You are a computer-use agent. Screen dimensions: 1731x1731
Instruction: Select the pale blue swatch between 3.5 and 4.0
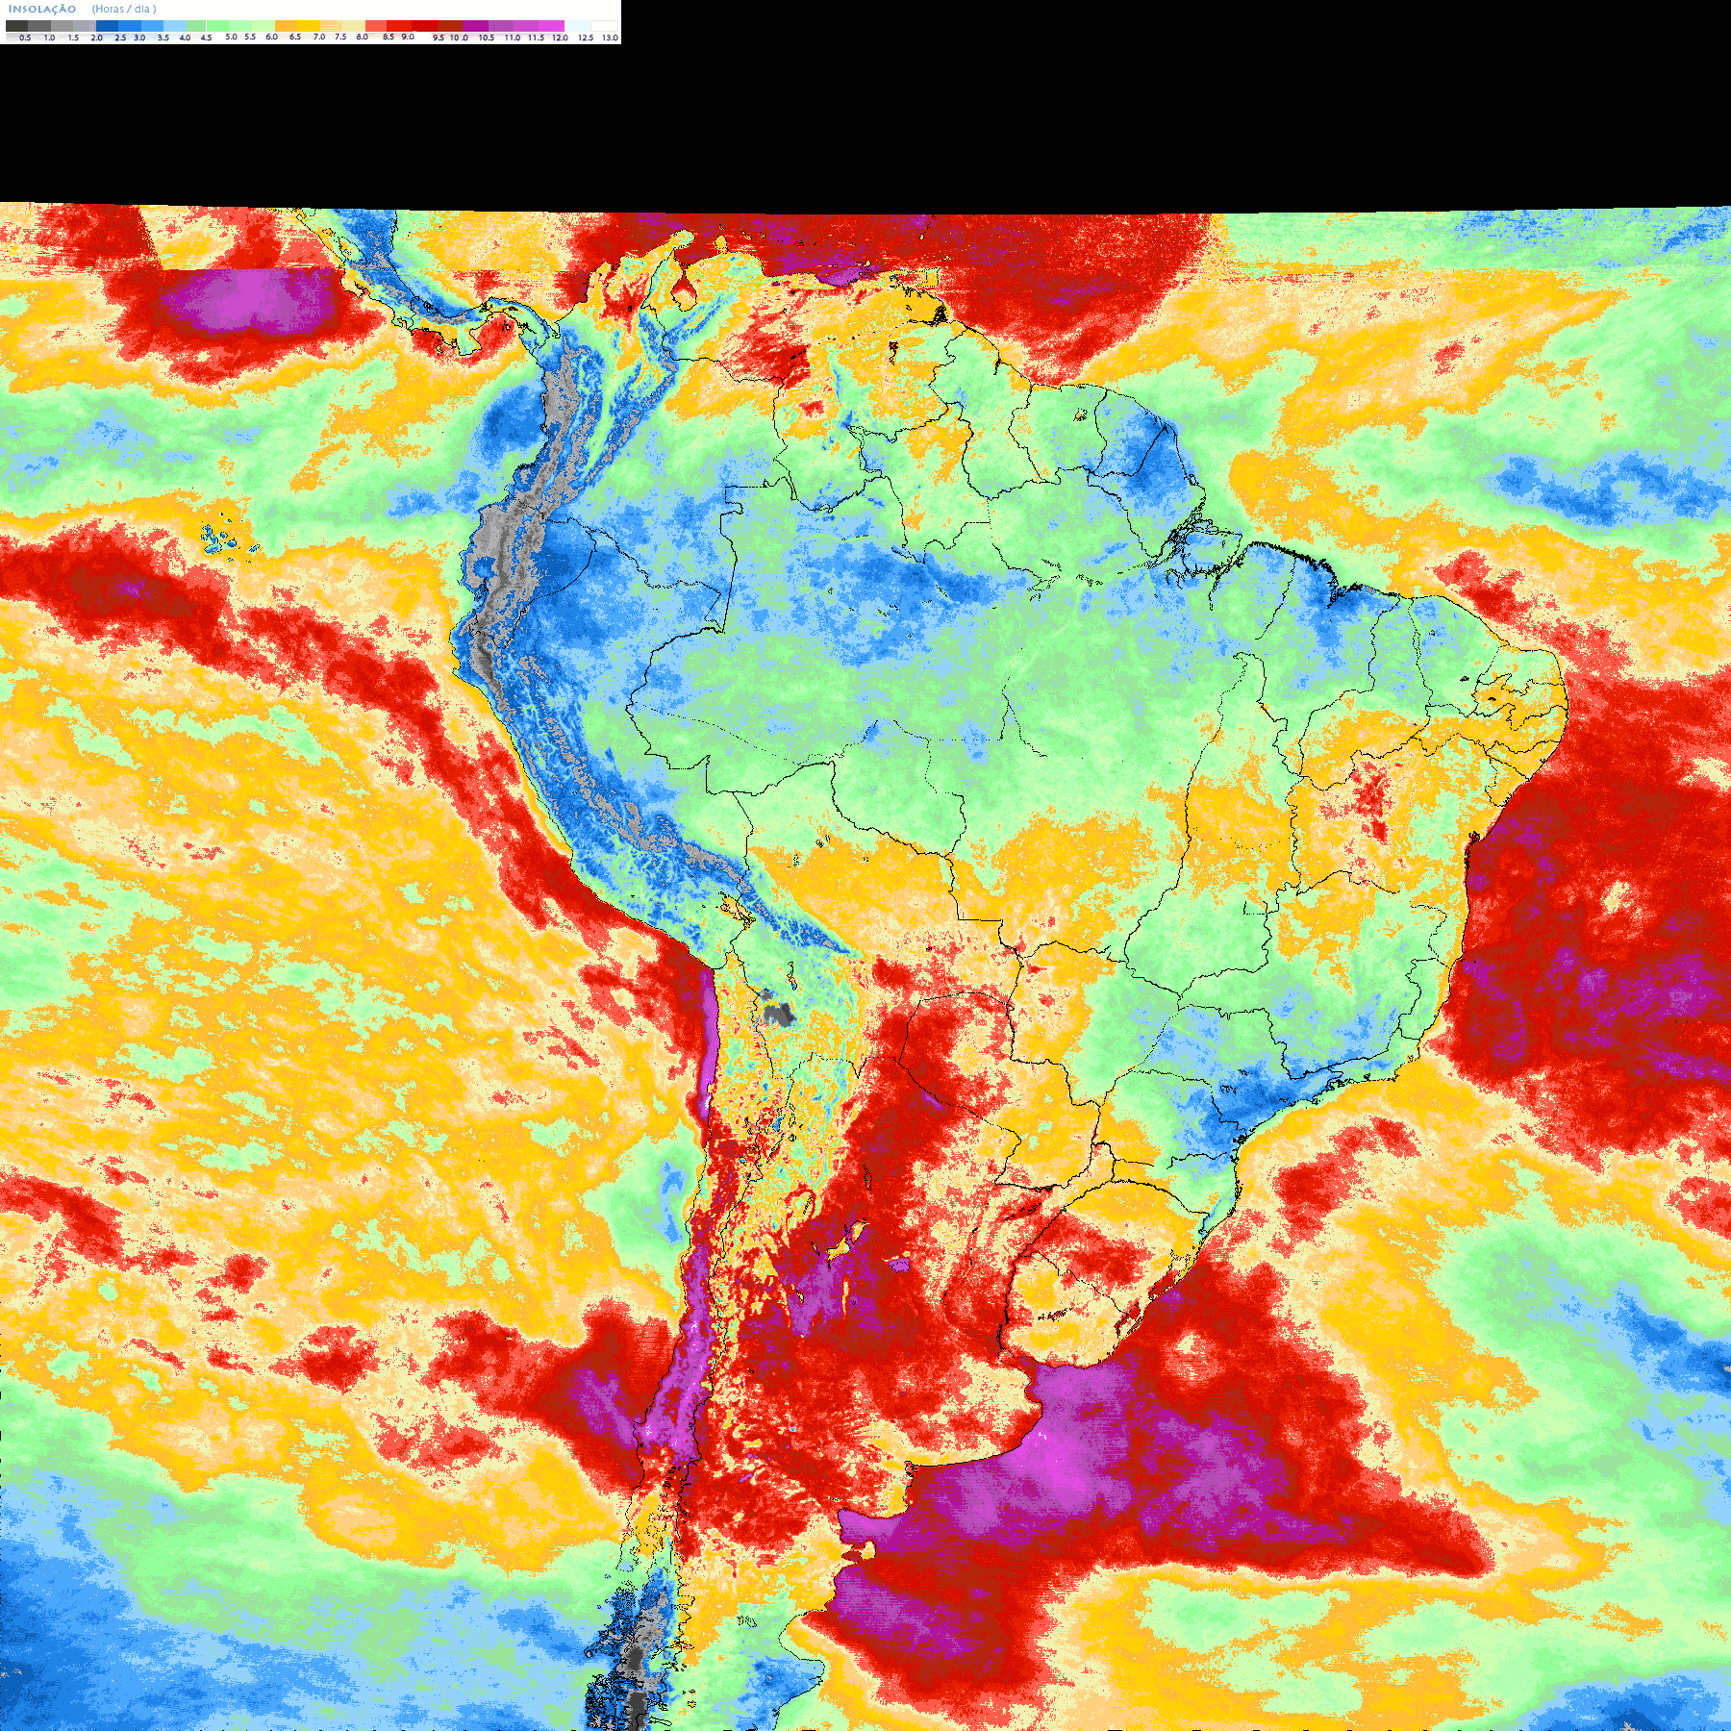[175, 26]
